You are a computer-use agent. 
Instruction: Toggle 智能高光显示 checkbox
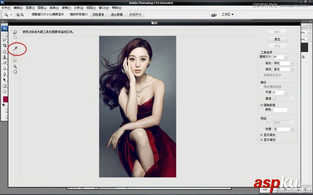click(262, 75)
